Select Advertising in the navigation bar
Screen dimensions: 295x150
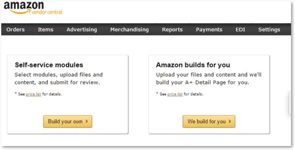(x=82, y=30)
